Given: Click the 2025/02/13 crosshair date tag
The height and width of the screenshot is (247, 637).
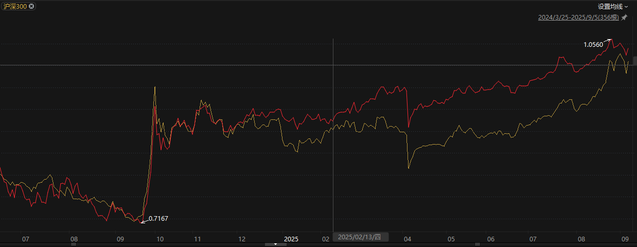Looking at the screenshot, I should [359, 237].
